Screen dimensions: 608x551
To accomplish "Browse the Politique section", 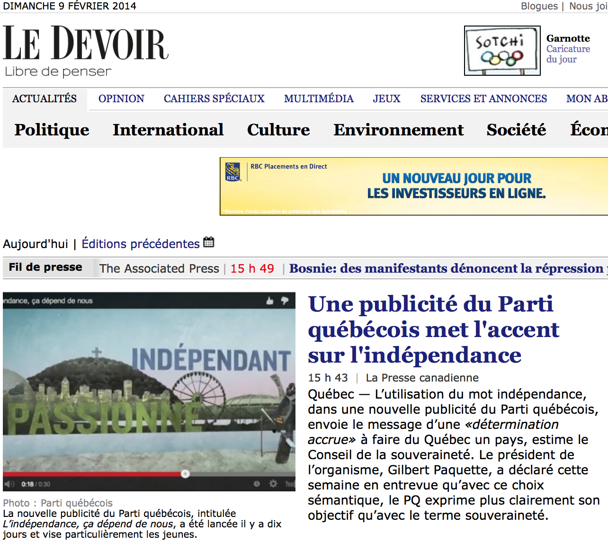I will click(52, 130).
